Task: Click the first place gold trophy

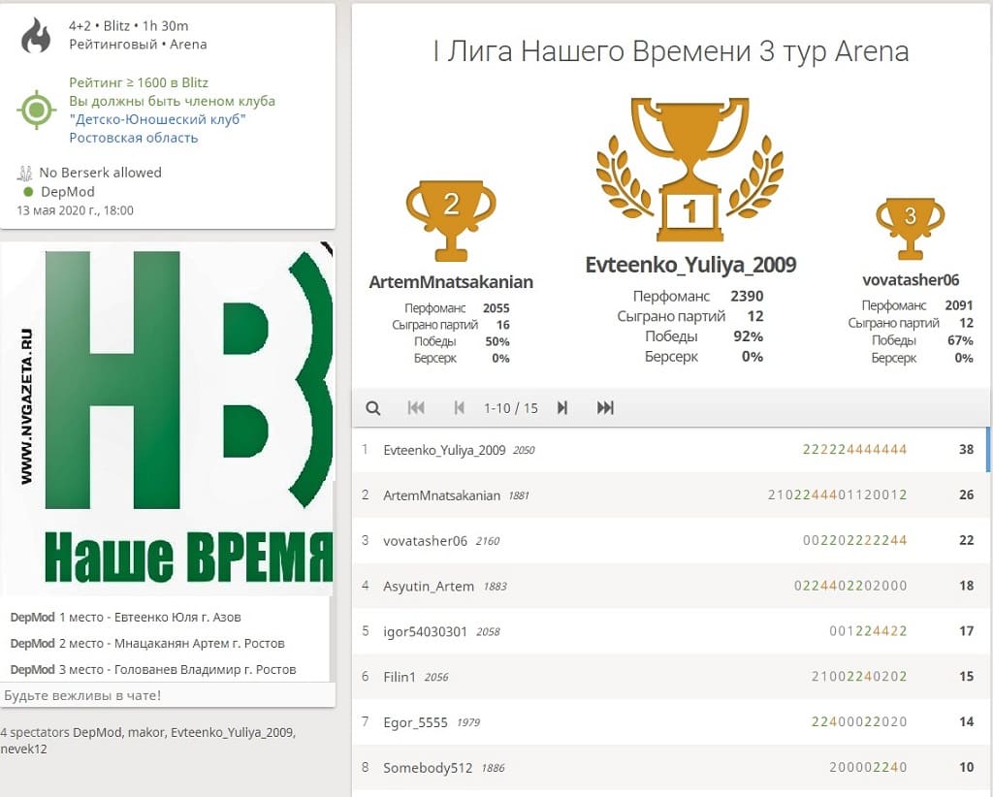Action: tap(689, 170)
